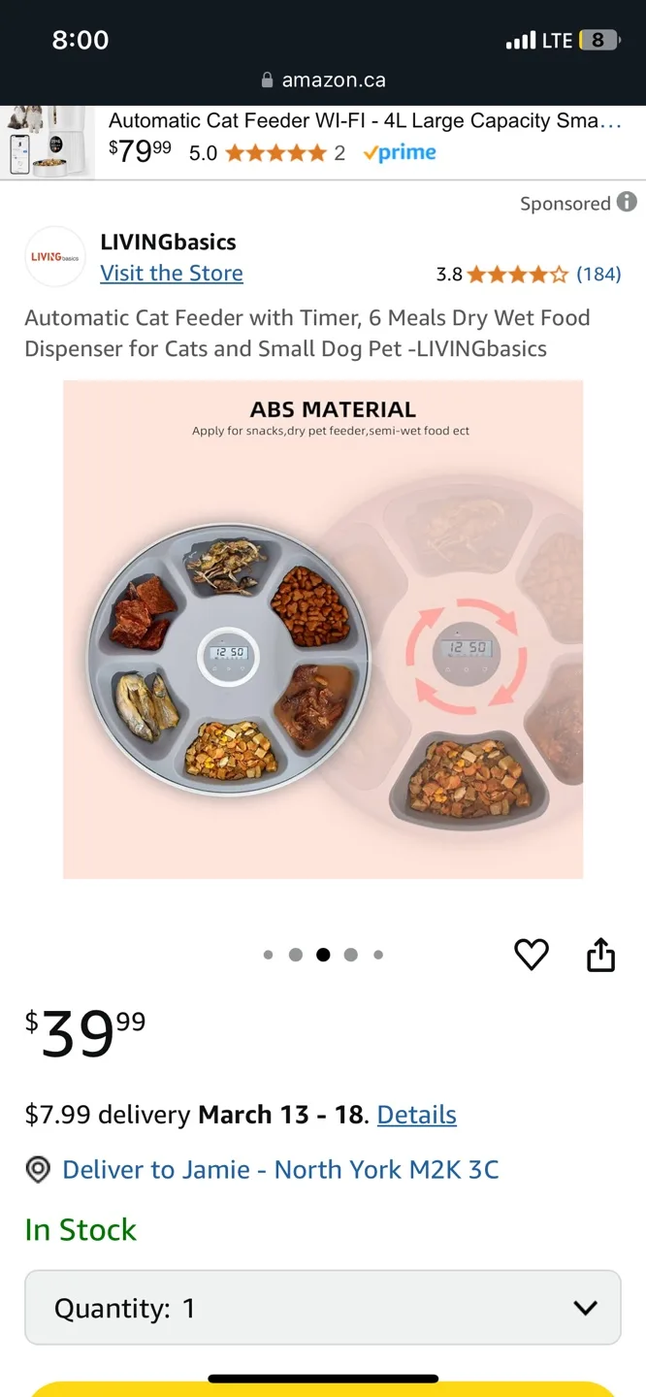Open the Quantity dropdown
The image size is (646, 1397).
point(323,1308)
